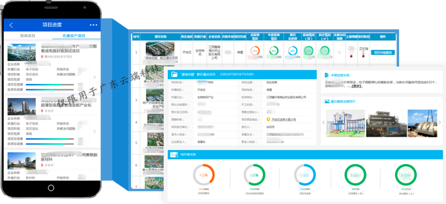
Task: Click the 本期进度总结 document icon
Action: 327,75
